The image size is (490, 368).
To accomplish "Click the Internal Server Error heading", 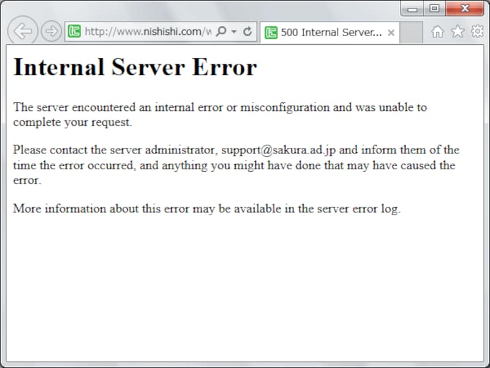I will (x=135, y=67).
